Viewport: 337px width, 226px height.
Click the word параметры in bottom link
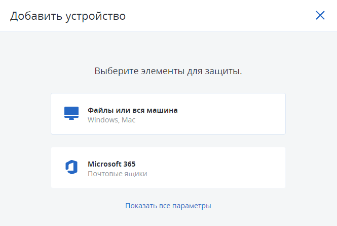(192, 206)
